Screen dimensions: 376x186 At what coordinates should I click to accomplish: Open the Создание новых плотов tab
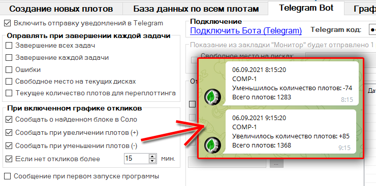click(x=61, y=9)
